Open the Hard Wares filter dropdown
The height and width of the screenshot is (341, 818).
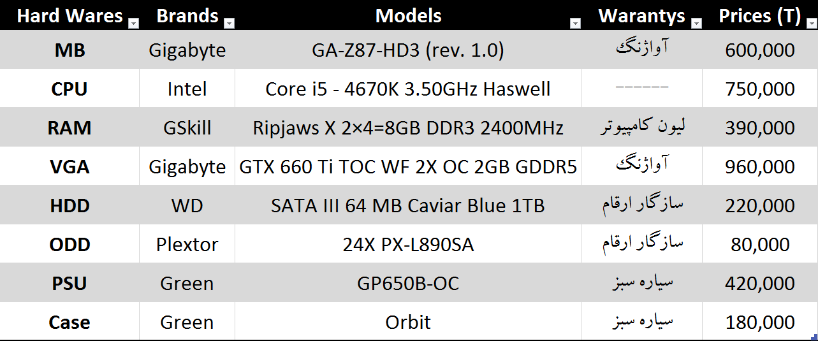[x=133, y=24]
